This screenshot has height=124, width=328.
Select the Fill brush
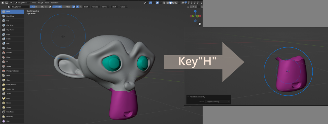click(x=12, y=62)
